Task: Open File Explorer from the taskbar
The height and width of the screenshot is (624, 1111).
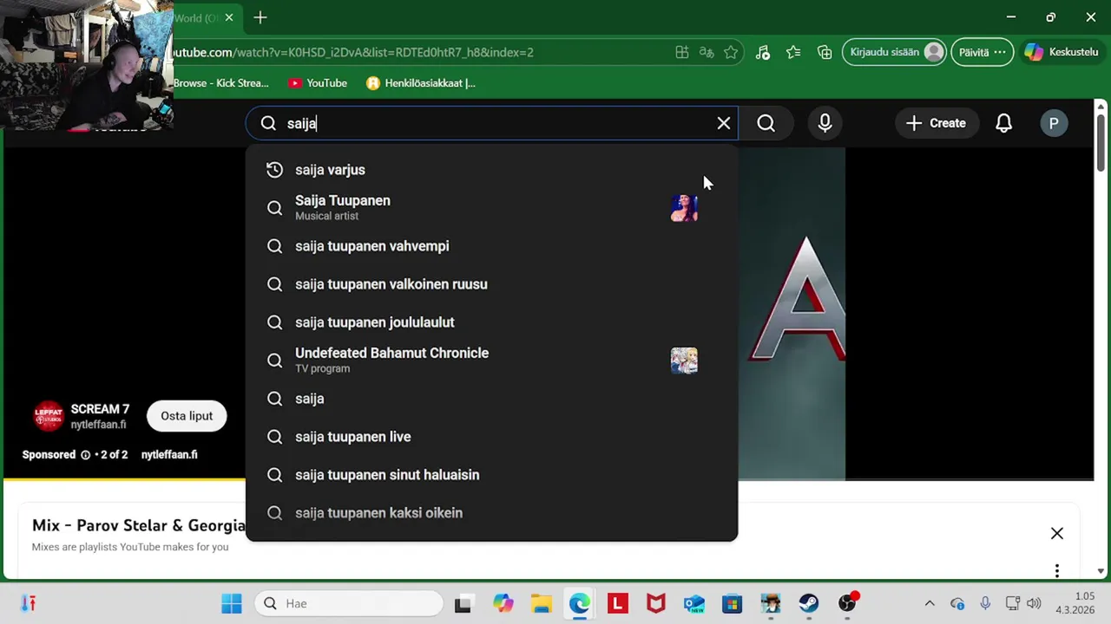Action: click(541, 603)
